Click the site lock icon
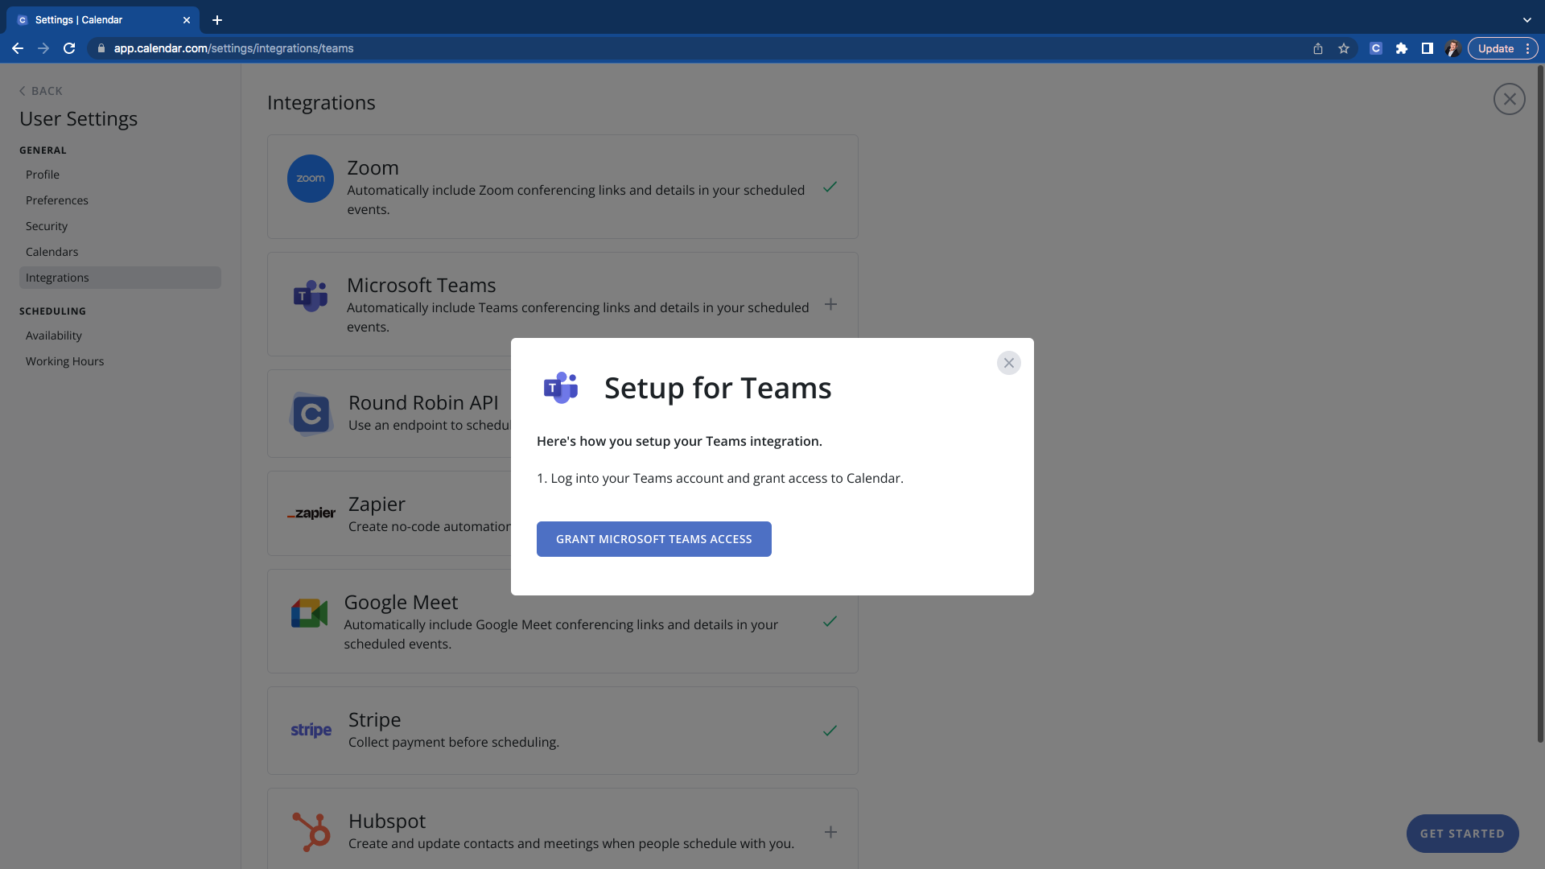This screenshot has height=869, width=1545. [x=101, y=48]
